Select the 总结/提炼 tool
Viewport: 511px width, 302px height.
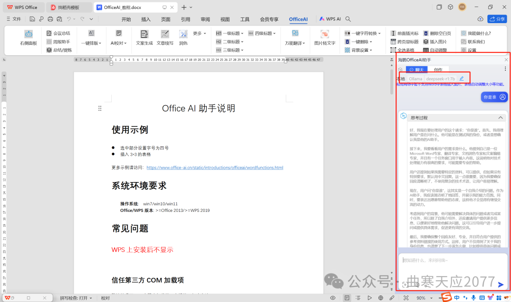[x=59, y=50]
